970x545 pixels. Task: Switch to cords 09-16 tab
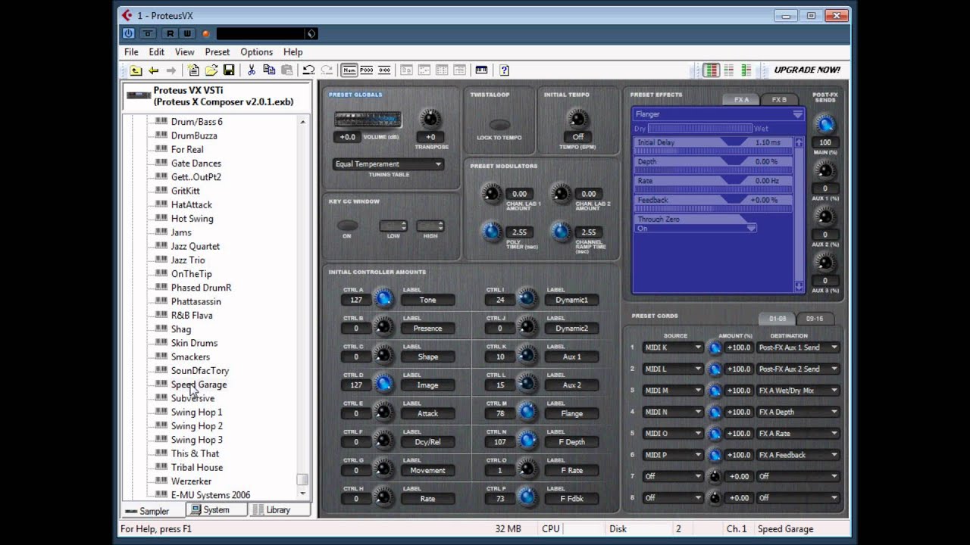[x=815, y=319]
